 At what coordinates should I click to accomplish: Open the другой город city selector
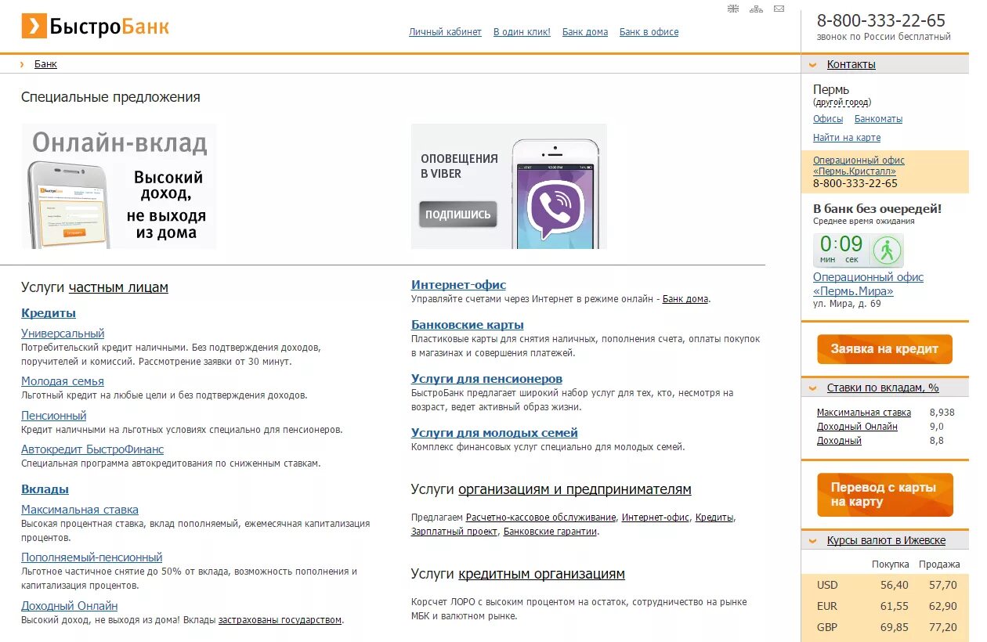(x=842, y=103)
